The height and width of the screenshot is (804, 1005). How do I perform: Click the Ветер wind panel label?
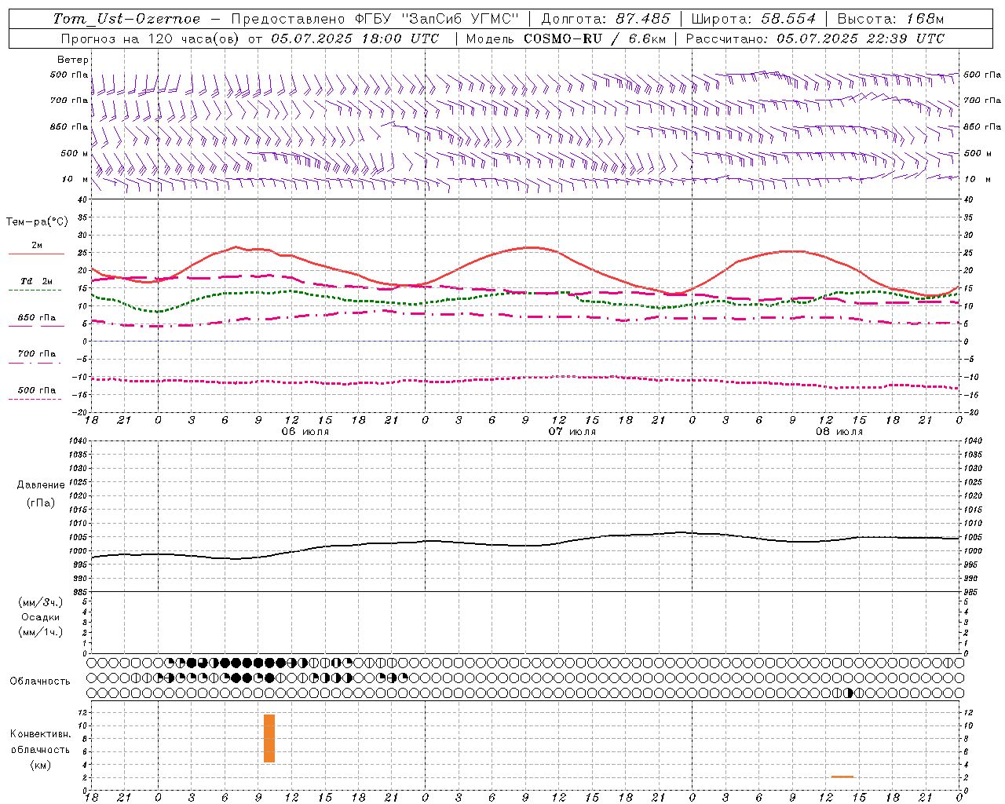pyautogui.click(x=73, y=60)
